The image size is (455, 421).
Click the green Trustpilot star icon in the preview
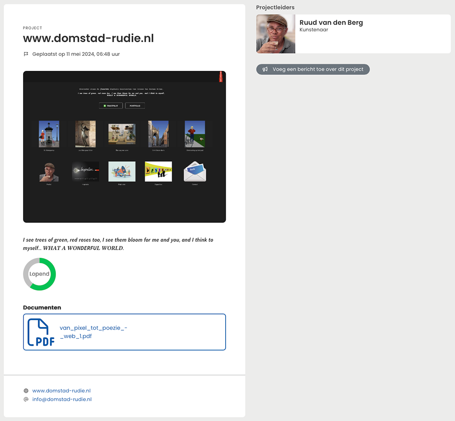106,105
